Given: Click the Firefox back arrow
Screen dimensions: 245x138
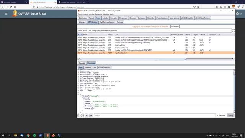Looking at the screenshot, I should click(3, 7).
